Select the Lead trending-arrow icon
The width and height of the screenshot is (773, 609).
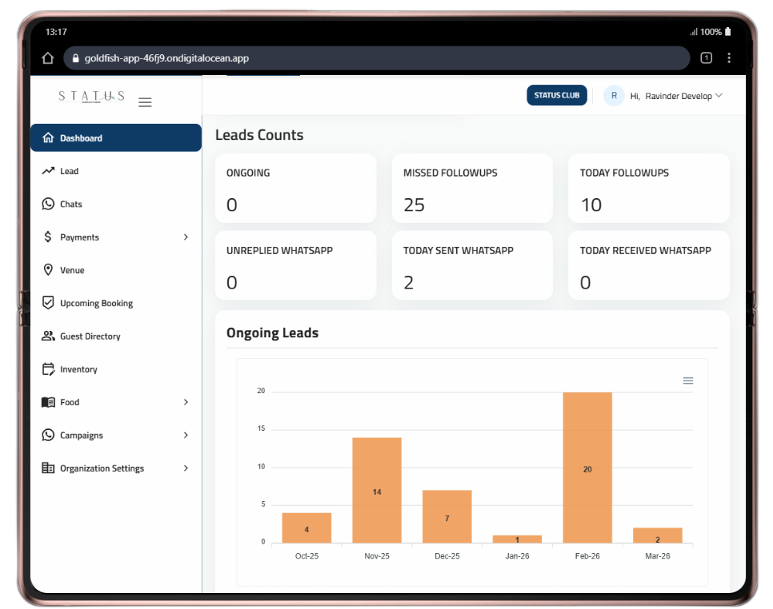pyautogui.click(x=50, y=171)
